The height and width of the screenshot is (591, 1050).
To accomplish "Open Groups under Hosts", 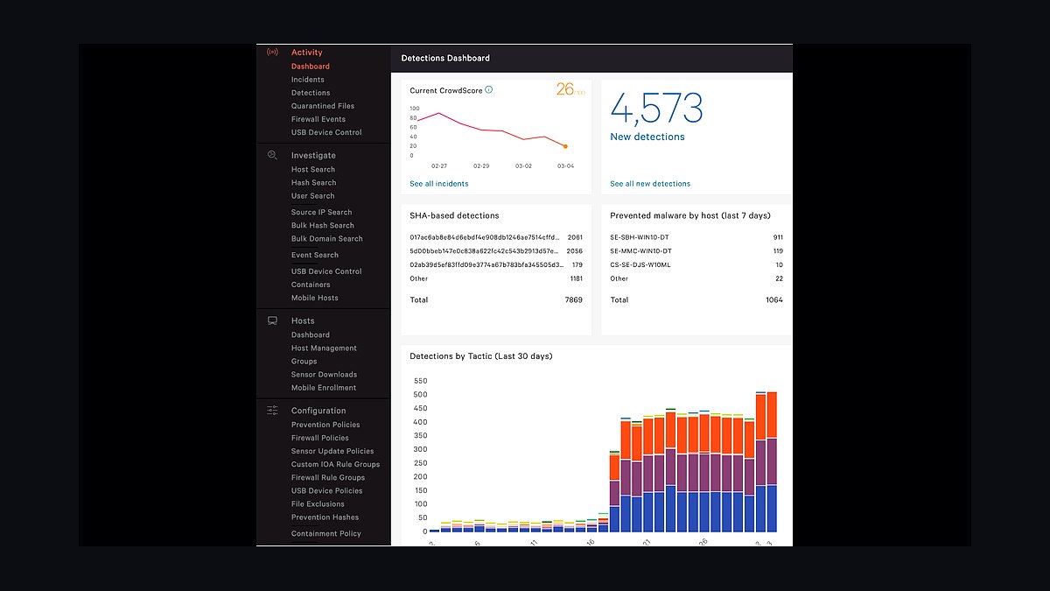I will point(304,362).
